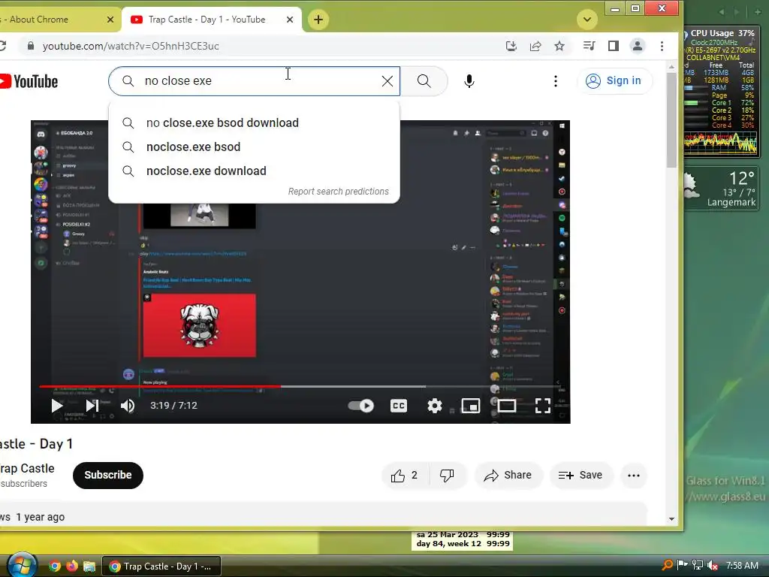Select suggestion 'no close.exe bsod download'
Viewport: 769px width, 577px height.
(254, 122)
